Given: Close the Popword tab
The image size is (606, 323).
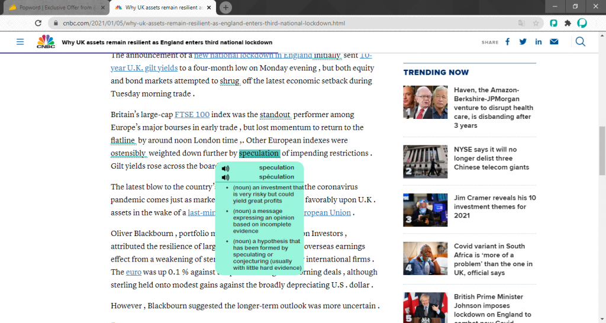Looking at the screenshot, I should 103,7.
